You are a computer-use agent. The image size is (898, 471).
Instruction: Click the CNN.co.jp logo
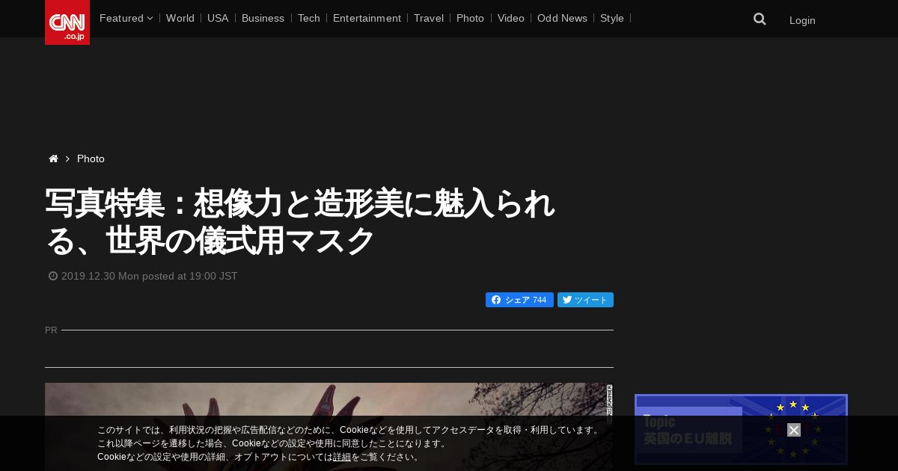[67, 22]
